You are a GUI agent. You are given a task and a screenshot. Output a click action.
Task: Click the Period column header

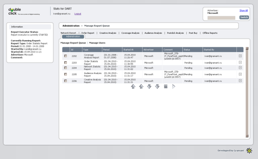coord(112,50)
